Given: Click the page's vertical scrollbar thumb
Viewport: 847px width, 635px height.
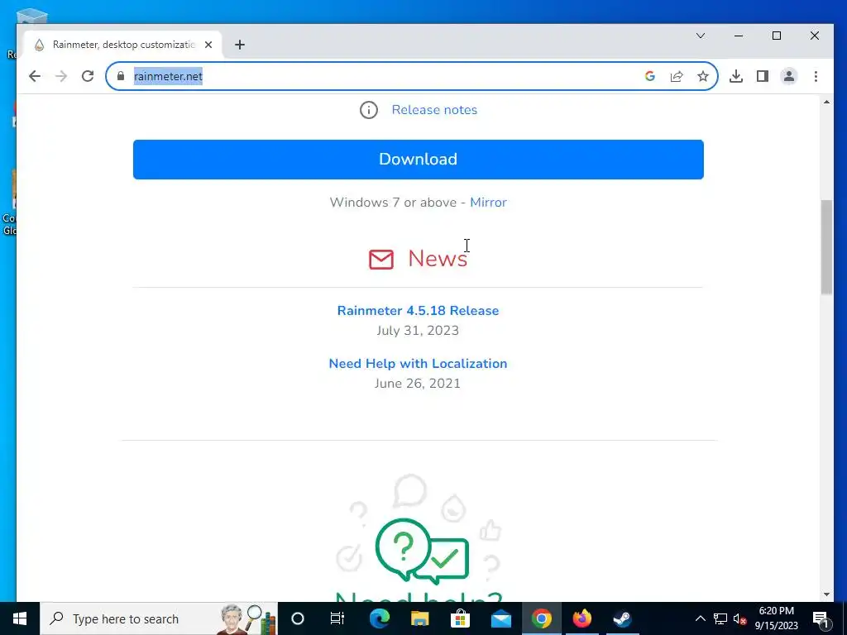Looking at the screenshot, I should click(826, 246).
